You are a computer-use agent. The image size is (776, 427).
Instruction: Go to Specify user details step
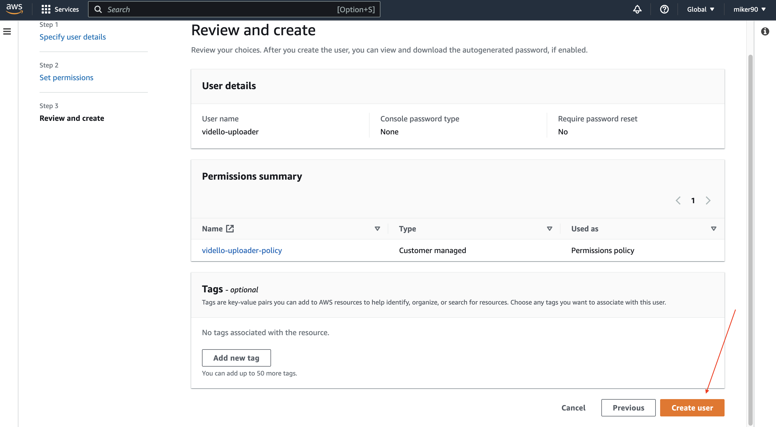click(x=73, y=37)
